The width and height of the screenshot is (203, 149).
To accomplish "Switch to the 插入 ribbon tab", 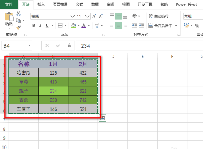I will point(41,4).
